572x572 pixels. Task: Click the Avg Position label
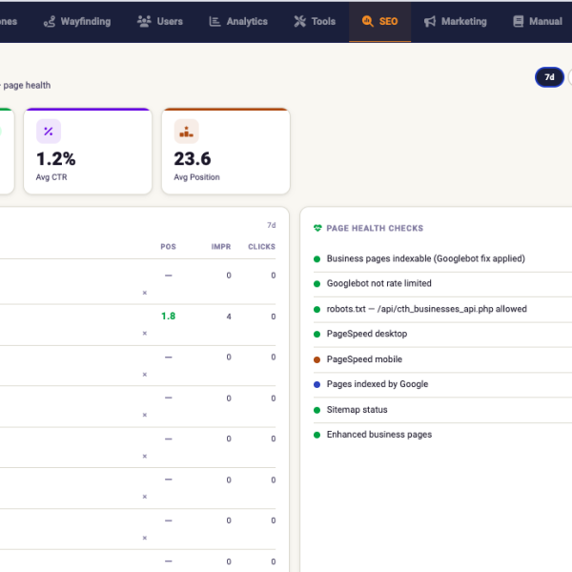pos(196,177)
